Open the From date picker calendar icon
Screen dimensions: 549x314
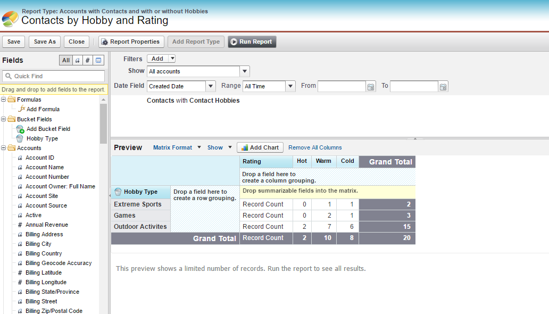(371, 86)
